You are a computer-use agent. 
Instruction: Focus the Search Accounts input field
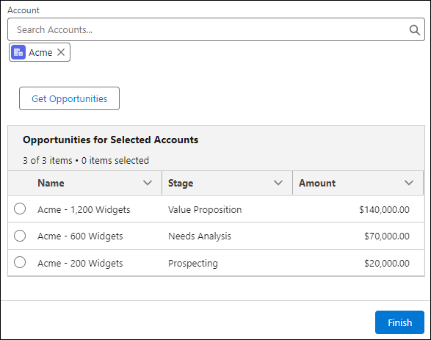(216, 29)
